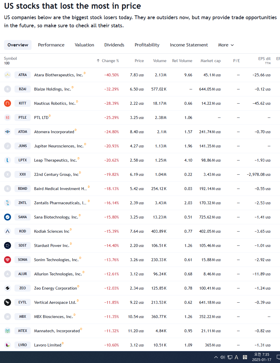Open the Zeo Energy Corporation company link

pyautogui.click(x=56, y=288)
